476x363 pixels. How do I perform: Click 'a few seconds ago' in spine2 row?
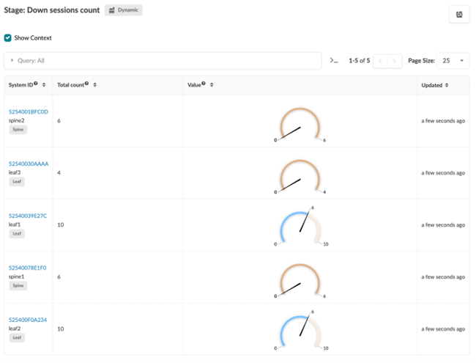click(443, 121)
